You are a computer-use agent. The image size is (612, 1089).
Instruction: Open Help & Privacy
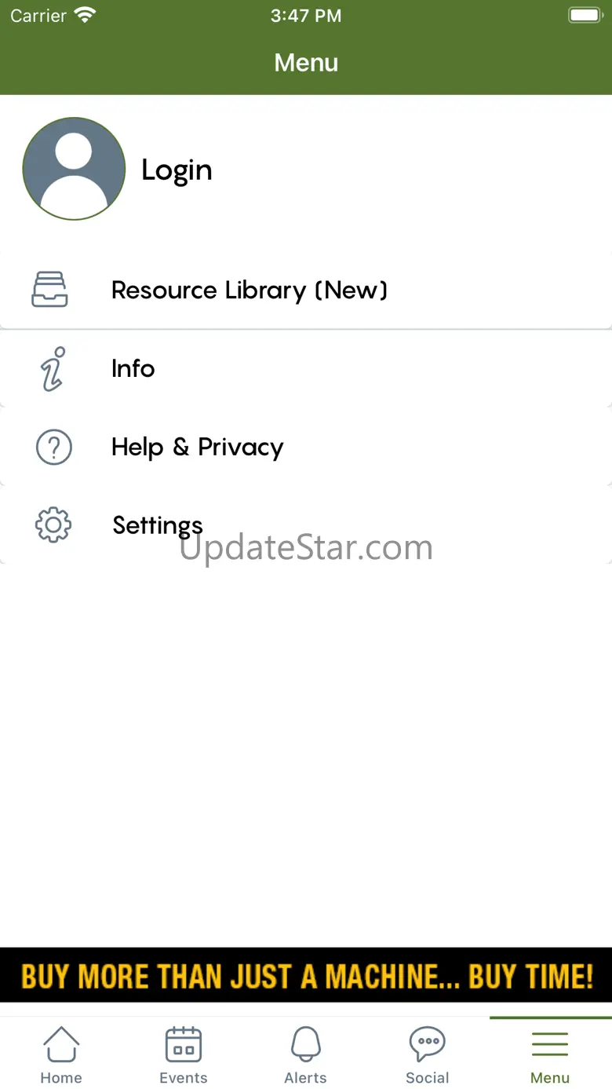click(x=306, y=447)
